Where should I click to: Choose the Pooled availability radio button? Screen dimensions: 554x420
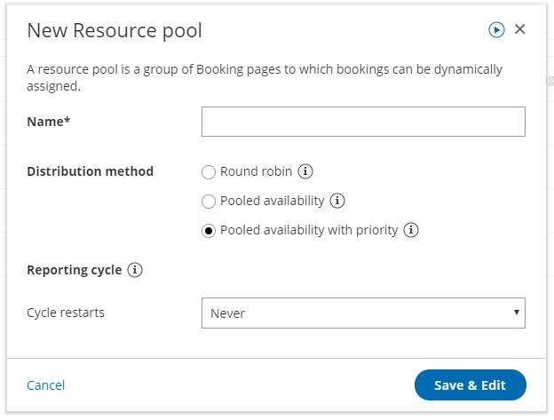coord(209,201)
